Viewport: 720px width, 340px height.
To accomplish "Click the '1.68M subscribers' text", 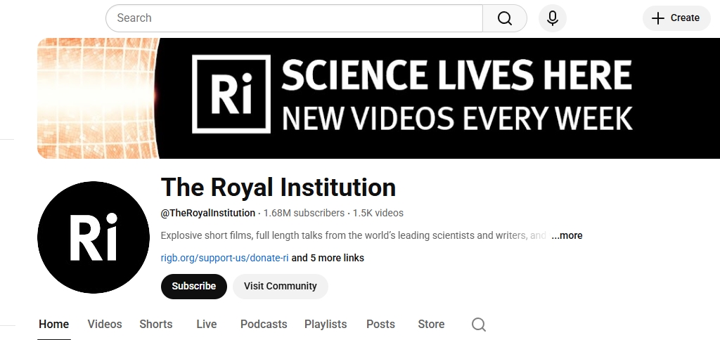I will 304,213.
